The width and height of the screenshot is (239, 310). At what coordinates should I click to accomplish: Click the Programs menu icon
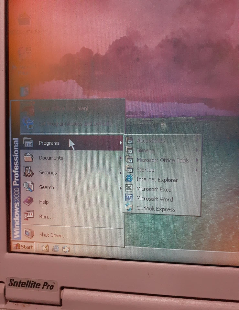[28, 142]
